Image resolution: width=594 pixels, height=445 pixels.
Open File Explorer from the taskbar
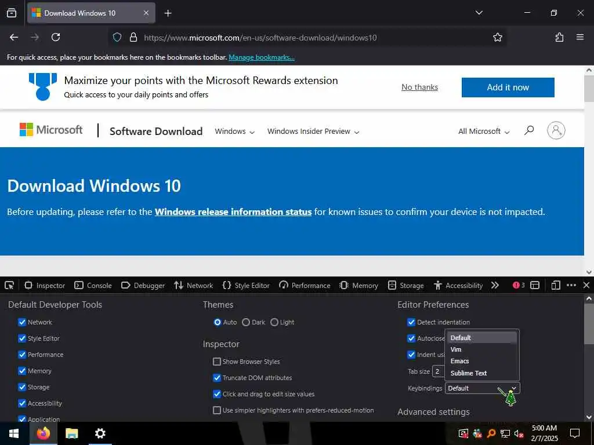(71, 433)
